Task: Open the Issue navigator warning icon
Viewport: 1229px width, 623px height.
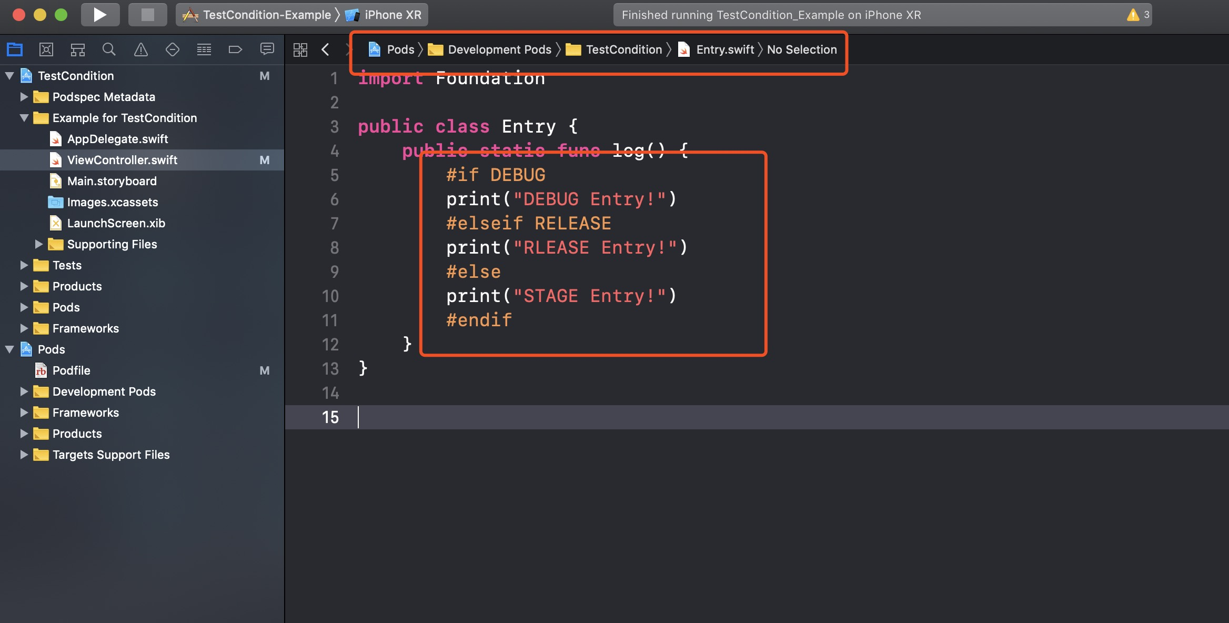Action: click(141, 49)
